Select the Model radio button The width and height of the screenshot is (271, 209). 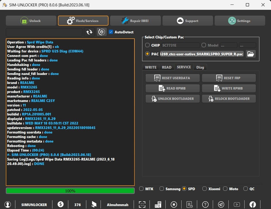tap(204, 45)
